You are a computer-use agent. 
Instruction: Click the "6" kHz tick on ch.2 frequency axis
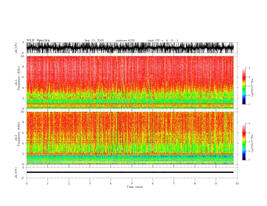point(23,133)
